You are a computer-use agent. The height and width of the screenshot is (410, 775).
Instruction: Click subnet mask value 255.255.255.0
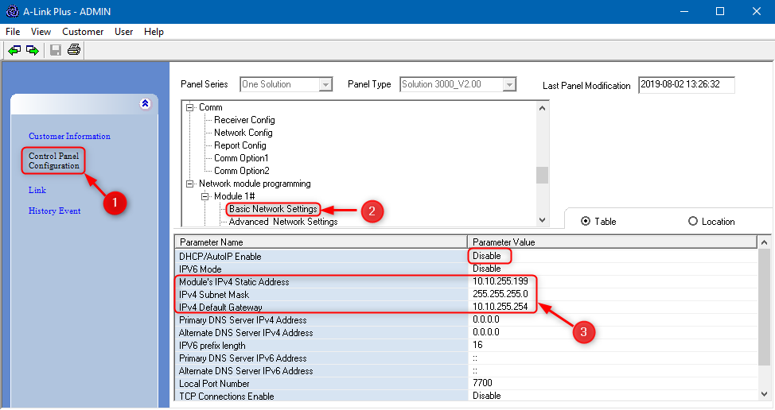pos(500,294)
